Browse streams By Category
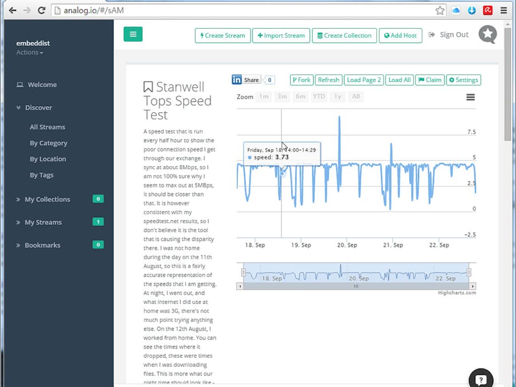Viewport: 516px width, 387px height. pos(48,143)
